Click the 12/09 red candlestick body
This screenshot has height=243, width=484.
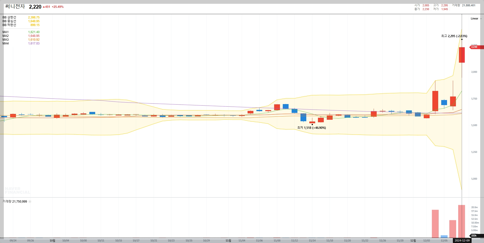(462, 55)
